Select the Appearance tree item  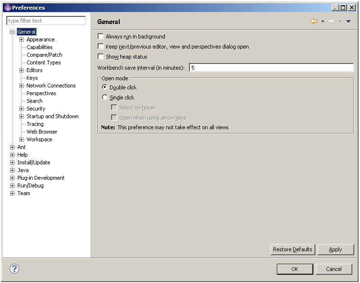[41, 39]
